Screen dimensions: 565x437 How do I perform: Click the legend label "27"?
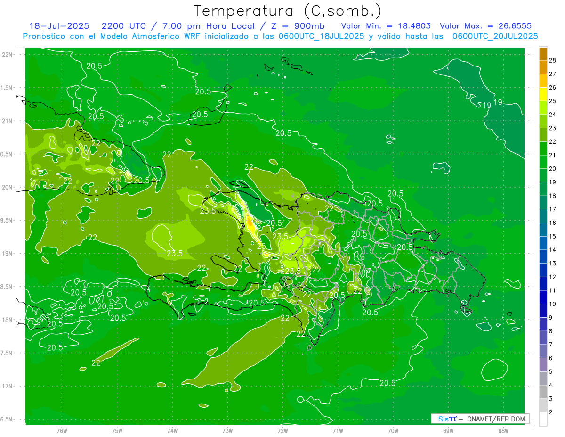pyautogui.click(x=552, y=74)
